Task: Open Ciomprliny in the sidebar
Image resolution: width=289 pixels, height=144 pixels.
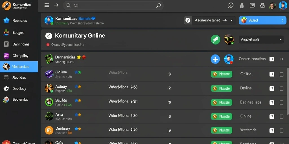Action: [x=19, y=56]
